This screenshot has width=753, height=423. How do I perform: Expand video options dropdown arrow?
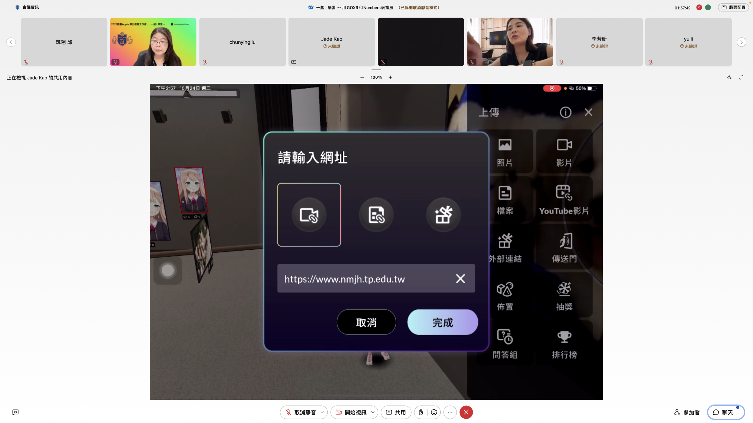coord(373,412)
